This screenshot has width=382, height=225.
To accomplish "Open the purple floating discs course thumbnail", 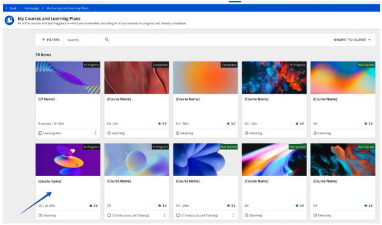I will (x=68, y=160).
